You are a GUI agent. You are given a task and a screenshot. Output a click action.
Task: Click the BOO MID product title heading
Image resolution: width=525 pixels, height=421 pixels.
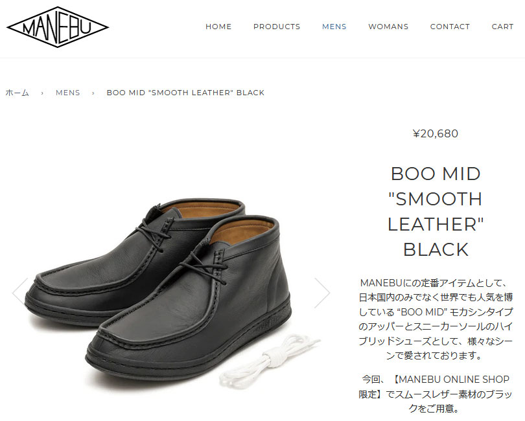[436, 212]
